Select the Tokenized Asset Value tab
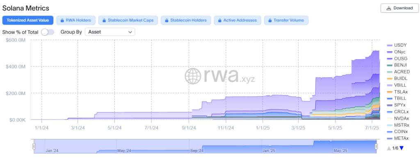 pos(28,20)
